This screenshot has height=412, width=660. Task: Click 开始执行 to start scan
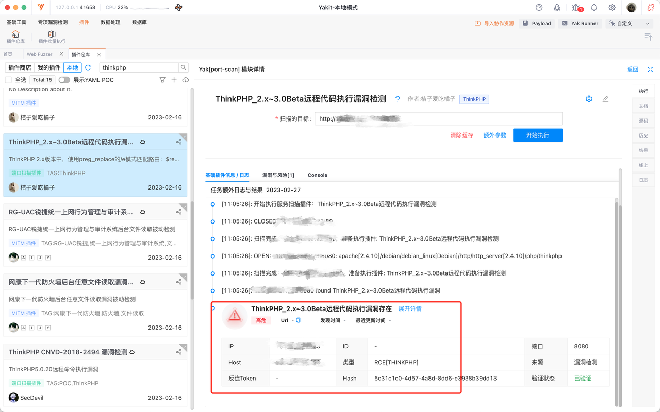tap(538, 135)
